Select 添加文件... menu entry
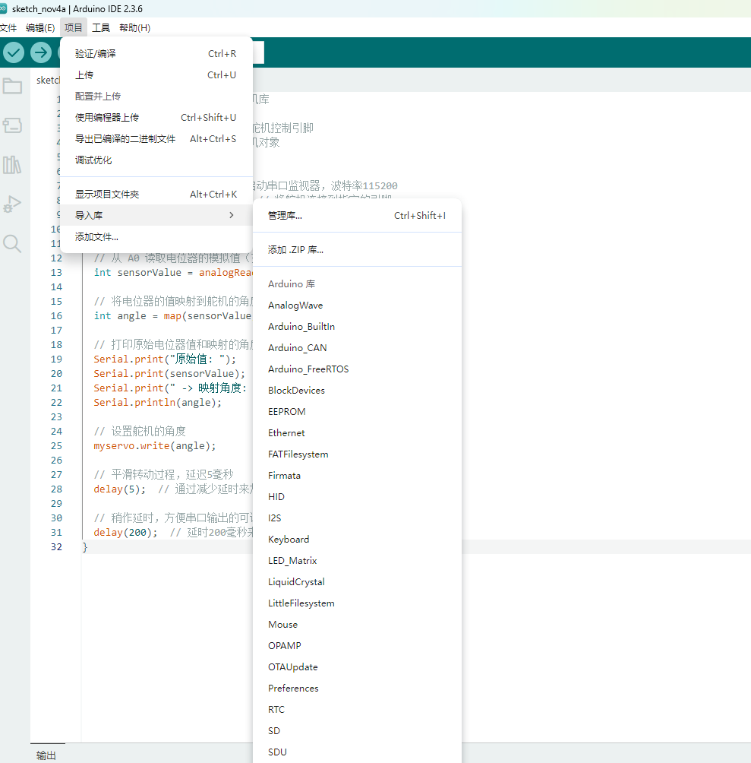Viewport: 751px width, 763px height. coord(156,237)
